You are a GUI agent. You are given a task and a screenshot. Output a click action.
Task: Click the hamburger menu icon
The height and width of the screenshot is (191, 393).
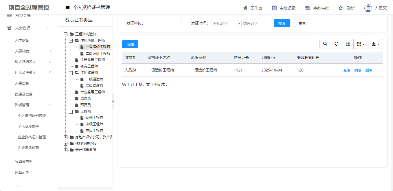(x=68, y=8)
